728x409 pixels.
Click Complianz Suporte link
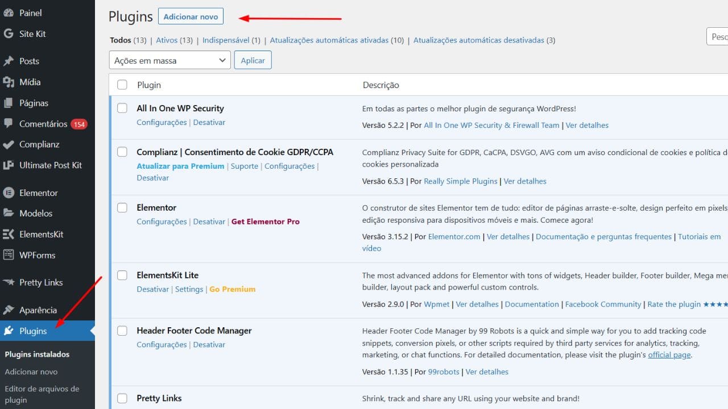click(245, 166)
